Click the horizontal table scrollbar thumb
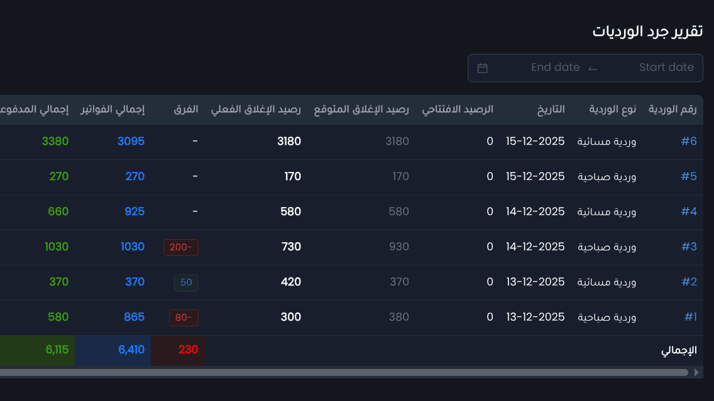 point(344,372)
